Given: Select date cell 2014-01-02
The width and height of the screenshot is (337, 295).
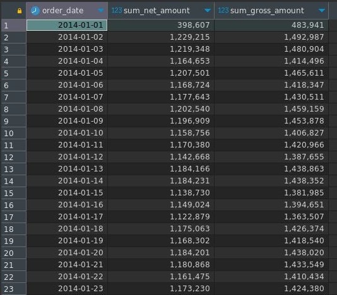Looking at the screenshot, I should (x=67, y=37).
